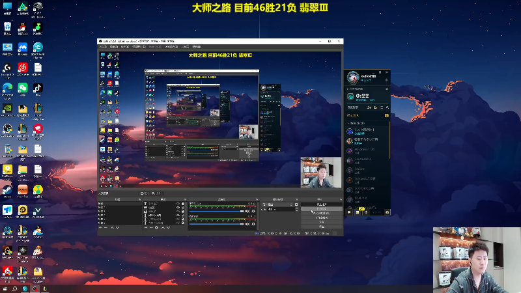The width and height of the screenshot is (521, 293).
Task: Toggle visibility eye of fourth OBS source
Action: (178, 215)
